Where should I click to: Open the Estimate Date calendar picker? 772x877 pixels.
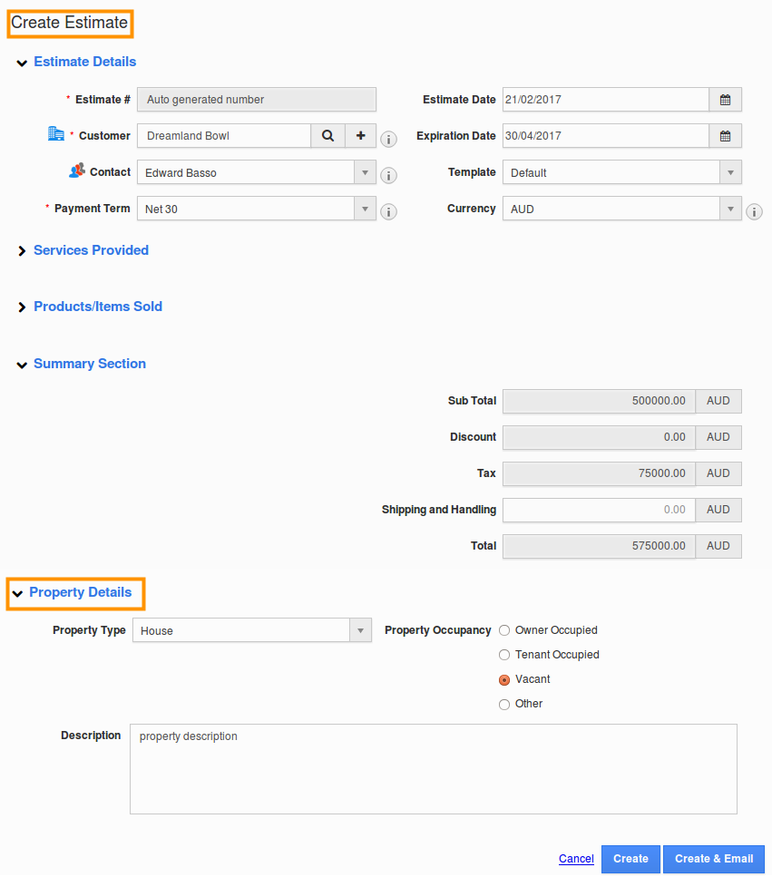tap(725, 100)
